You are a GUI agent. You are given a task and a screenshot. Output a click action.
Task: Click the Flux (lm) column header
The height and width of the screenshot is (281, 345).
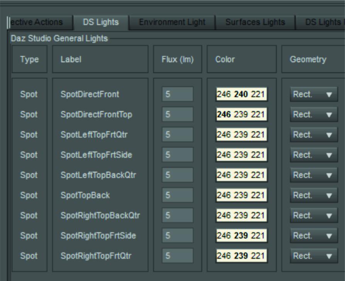click(x=178, y=60)
